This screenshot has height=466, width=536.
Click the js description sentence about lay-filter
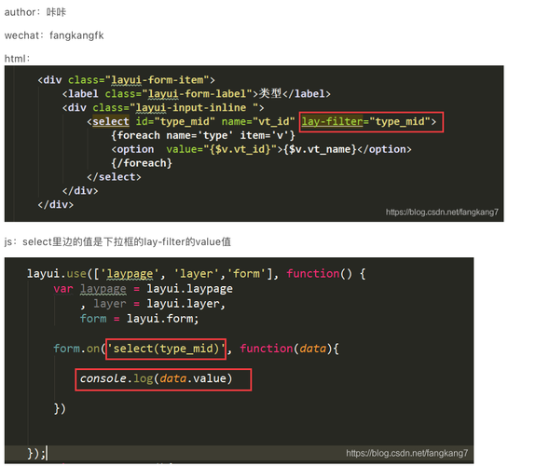[117, 242]
